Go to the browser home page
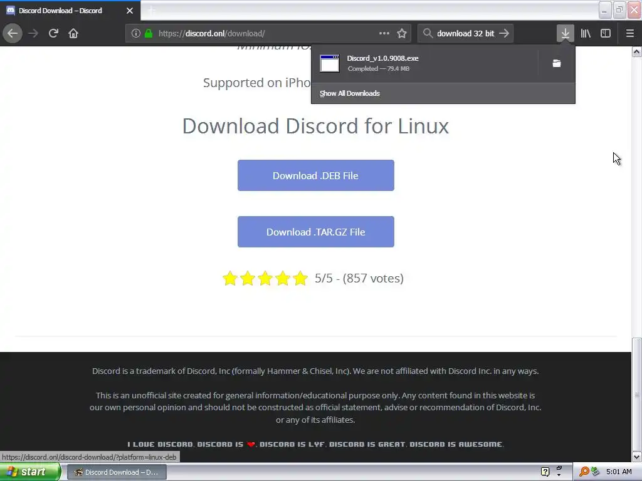642x481 pixels. click(x=73, y=33)
